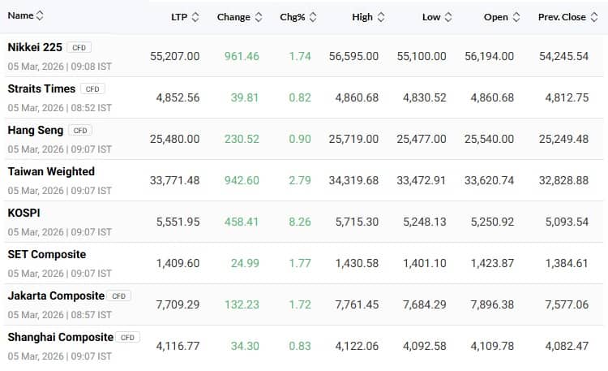Select Hang Seng high value 25,719.00
Viewport: 608px width, 371px height.
(353, 139)
